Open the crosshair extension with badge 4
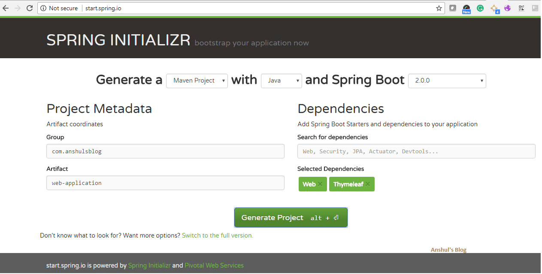This screenshot has width=542, height=274. pos(494,9)
